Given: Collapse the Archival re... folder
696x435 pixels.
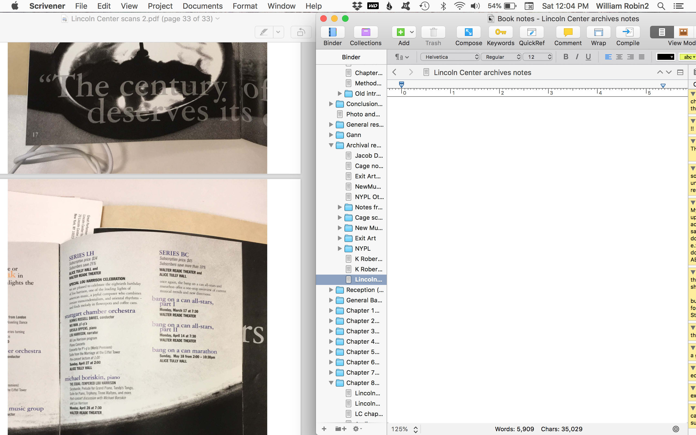Looking at the screenshot, I should tap(331, 145).
